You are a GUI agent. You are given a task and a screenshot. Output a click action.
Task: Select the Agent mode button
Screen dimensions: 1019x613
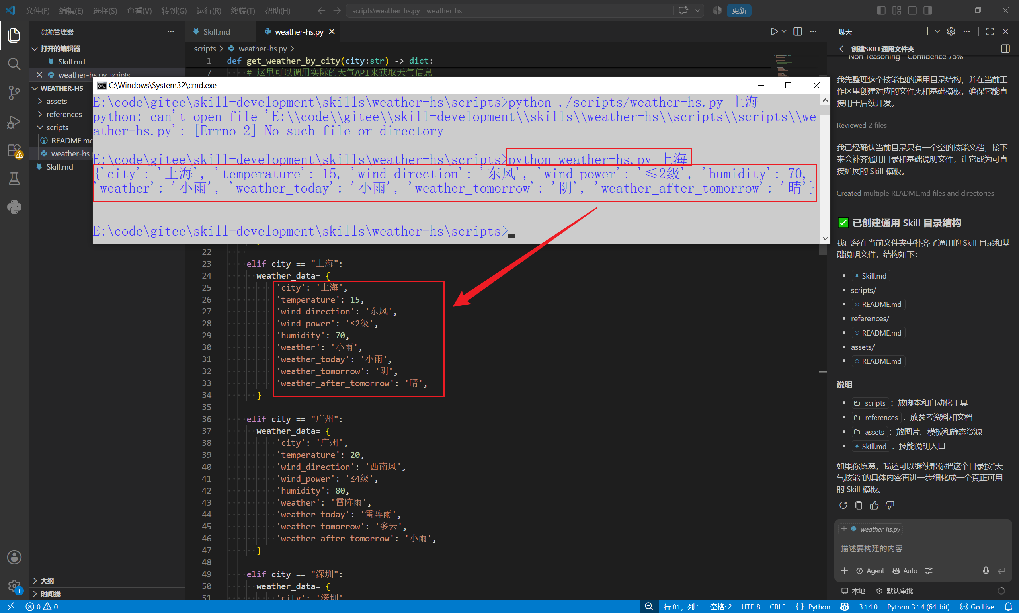pyautogui.click(x=870, y=570)
